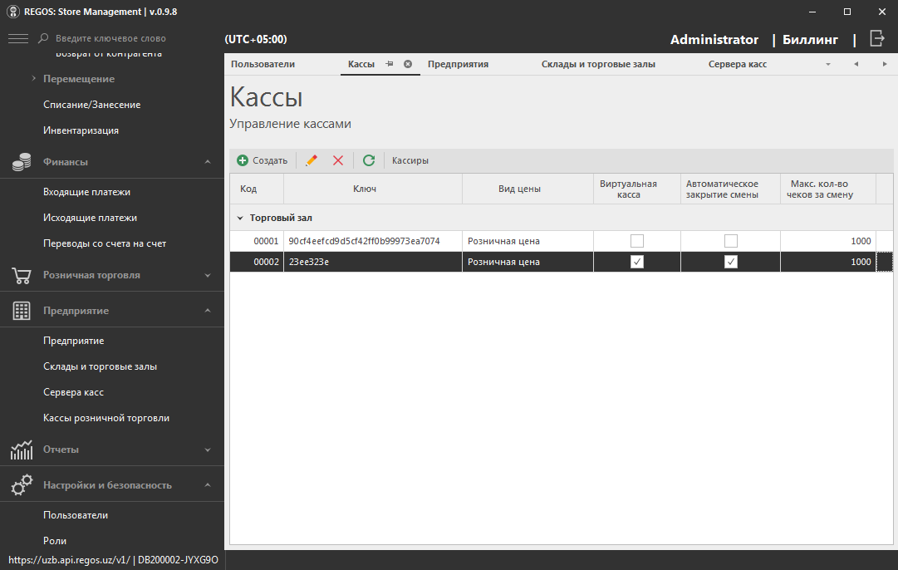Open Пользователи in sidebar
The image size is (898, 570).
coord(75,515)
